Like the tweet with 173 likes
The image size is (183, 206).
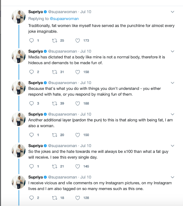tap(78, 41)
